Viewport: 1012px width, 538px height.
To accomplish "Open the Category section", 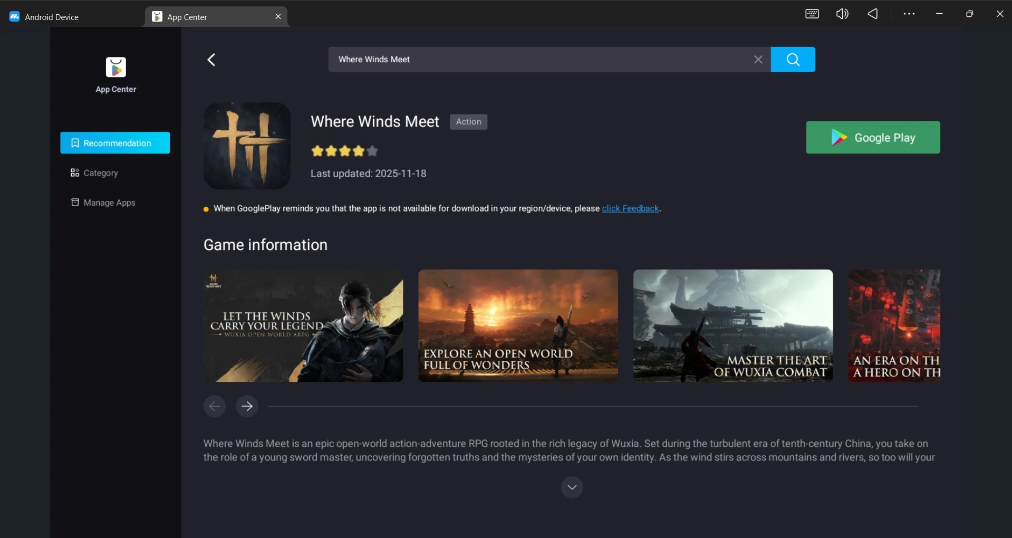I will point(100,173).
